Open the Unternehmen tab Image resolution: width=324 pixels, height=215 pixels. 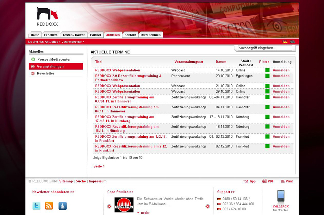pyautogui.click(x=150, y=35)
